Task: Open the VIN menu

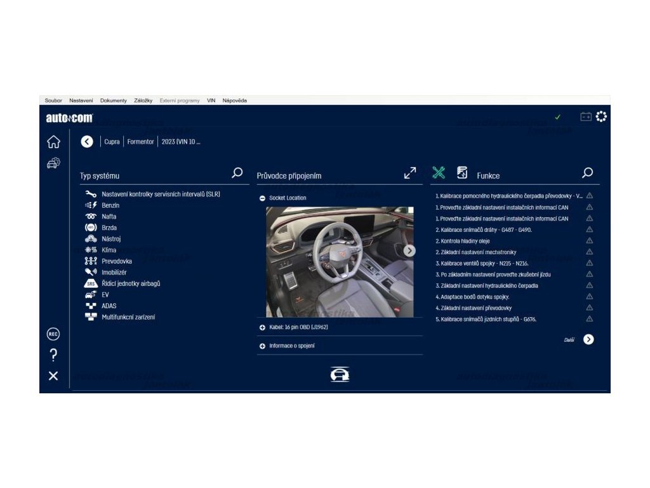Action: tap(211, 100)
